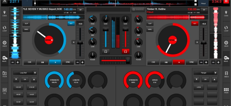Open the Loop Roll effect dropdown

click(25, 73)
